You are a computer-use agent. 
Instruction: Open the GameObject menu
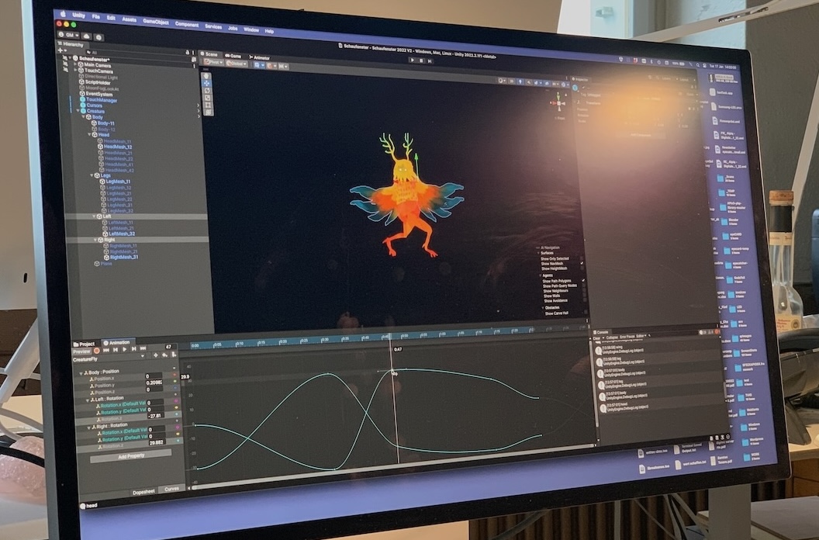(156, 22)
